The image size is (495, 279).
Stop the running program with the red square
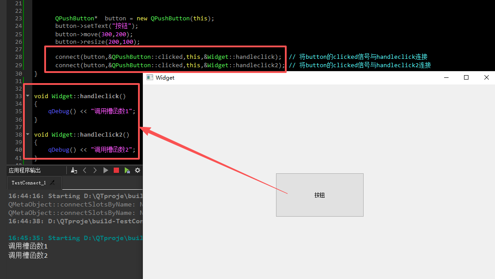116,170
